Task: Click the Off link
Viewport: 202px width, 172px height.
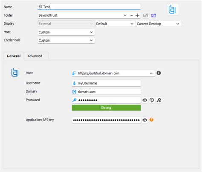Action: [153, 15]
